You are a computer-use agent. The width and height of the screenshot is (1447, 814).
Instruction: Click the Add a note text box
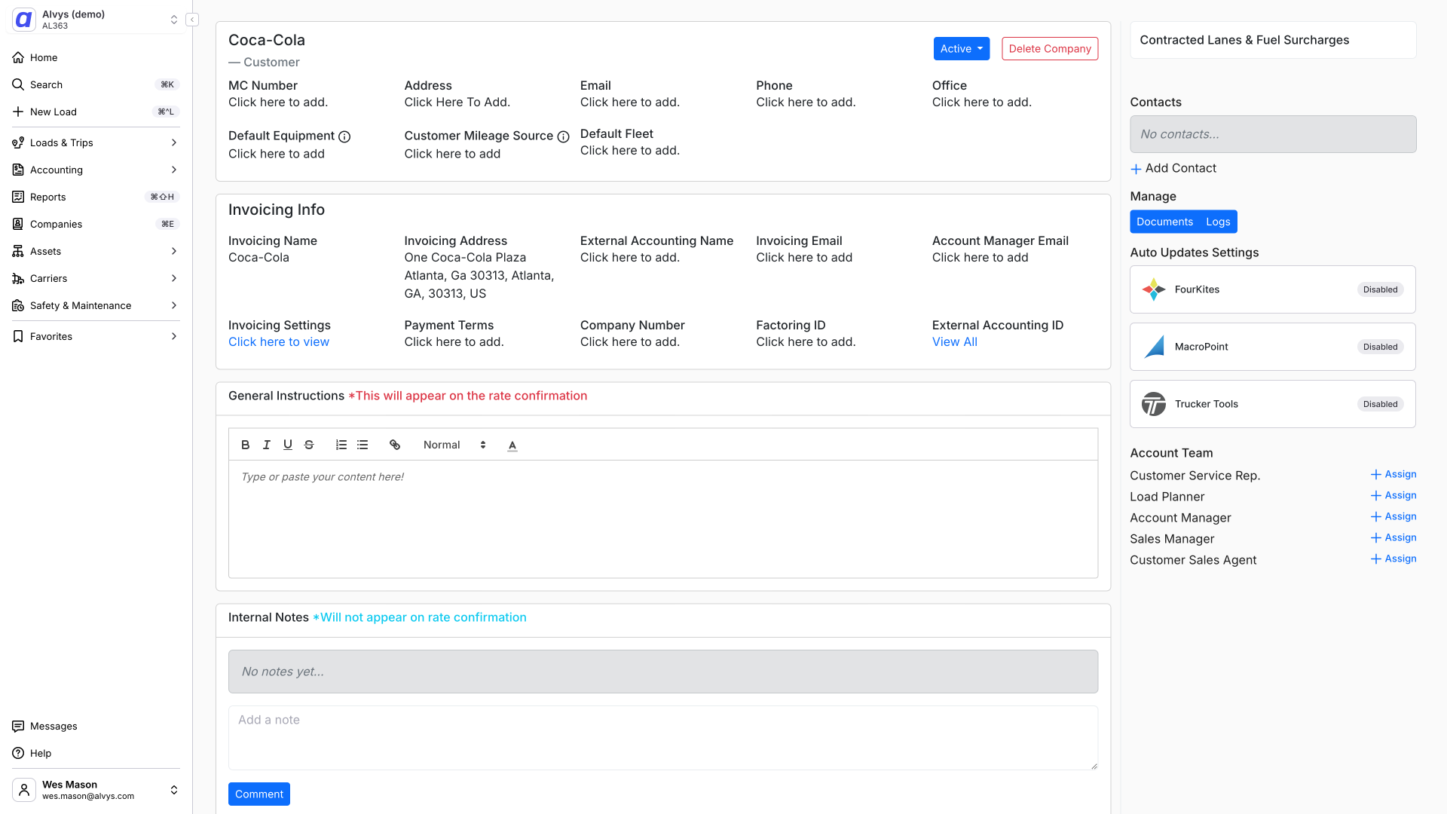pos(663,738)
